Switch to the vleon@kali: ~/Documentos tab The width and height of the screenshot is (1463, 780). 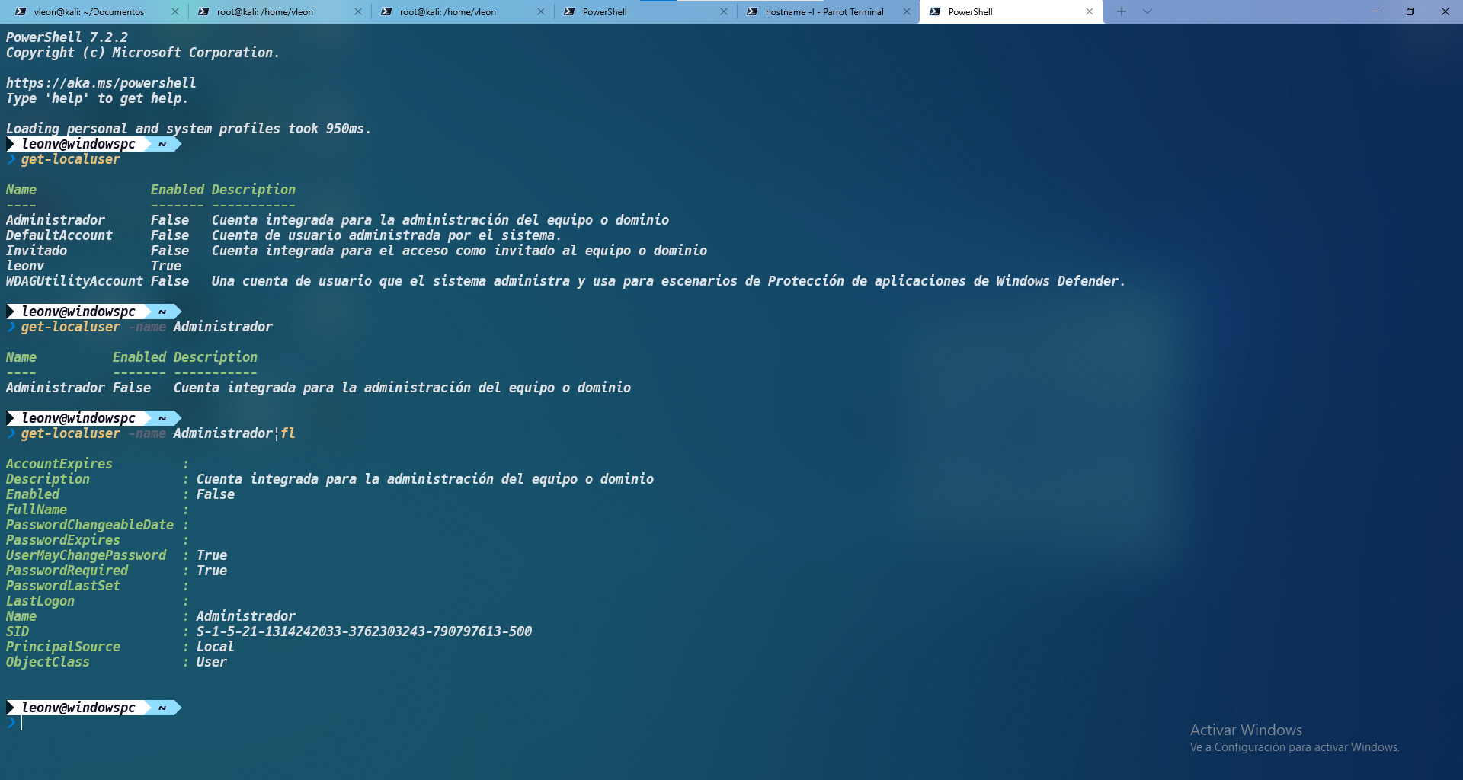(88, 12)
